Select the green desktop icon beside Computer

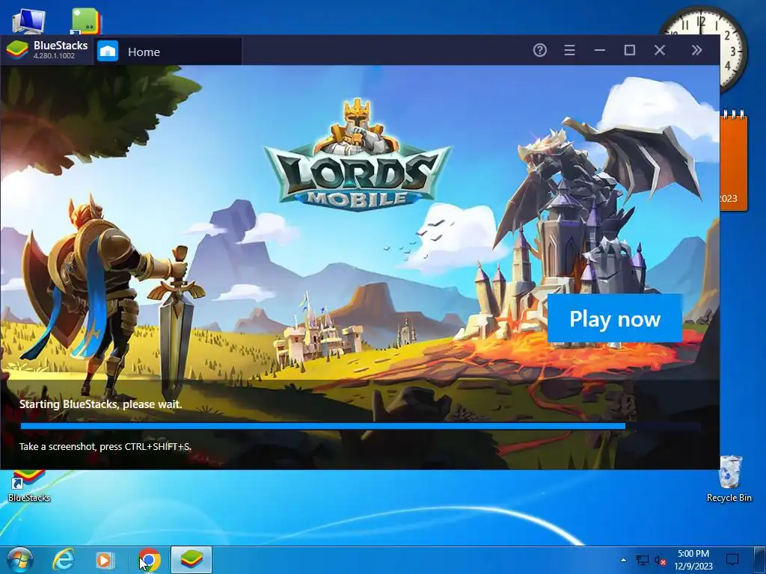[86, 22]
